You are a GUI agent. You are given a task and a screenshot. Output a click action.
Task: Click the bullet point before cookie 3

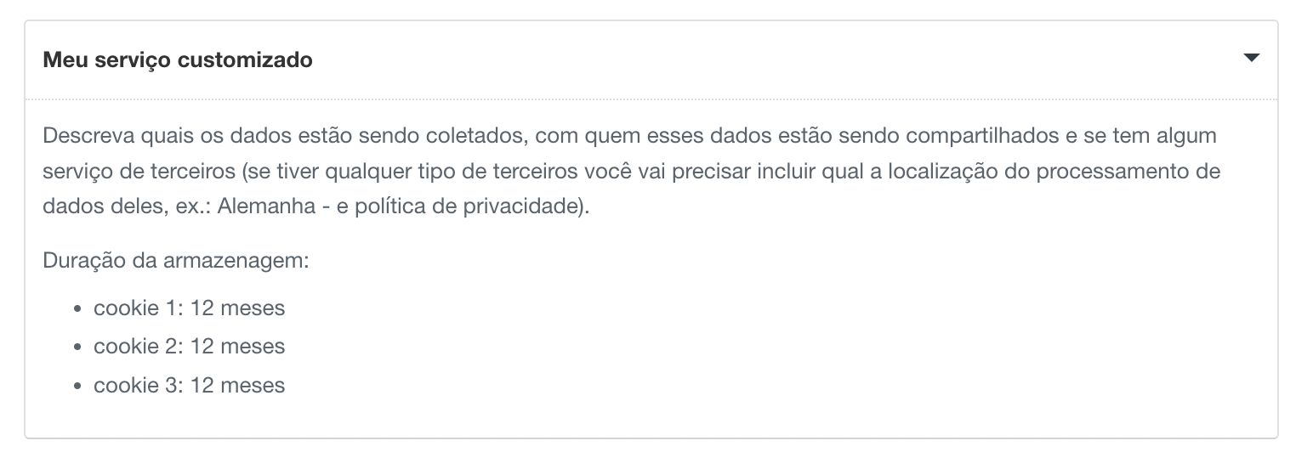(78, 387)
